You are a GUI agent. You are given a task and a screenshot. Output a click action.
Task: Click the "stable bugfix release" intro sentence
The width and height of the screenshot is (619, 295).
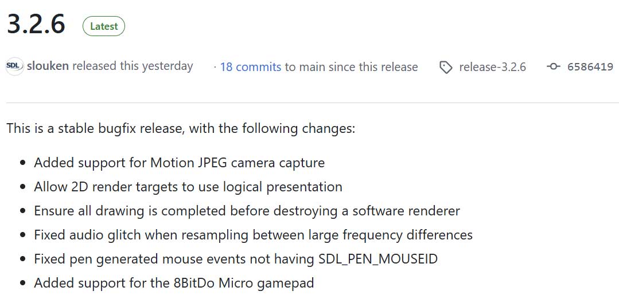[181, 128]
